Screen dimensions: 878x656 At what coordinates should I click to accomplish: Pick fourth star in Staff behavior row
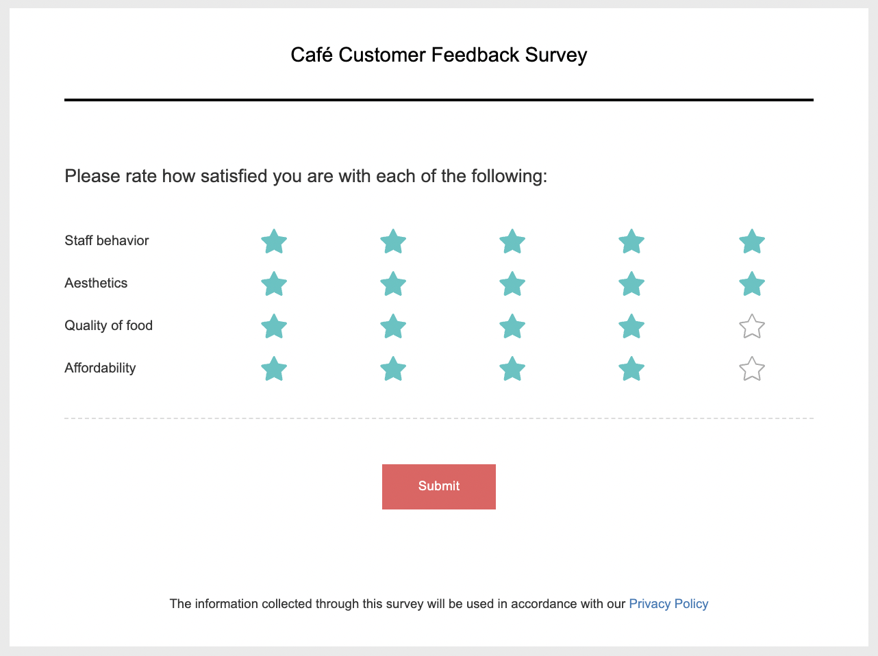(631, 242)
